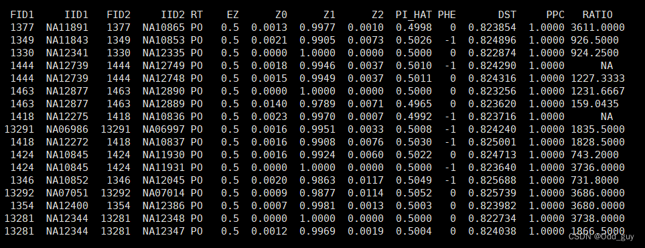Click DST value 0.825739

pos(492,194)
